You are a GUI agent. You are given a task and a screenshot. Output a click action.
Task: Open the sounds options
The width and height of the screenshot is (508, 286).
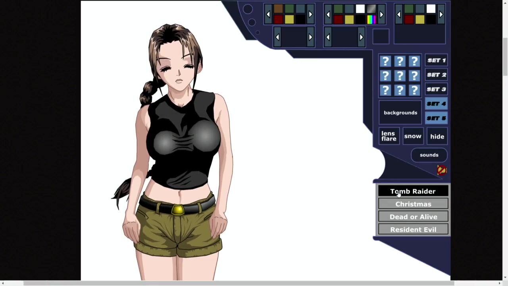coord(429,155)
